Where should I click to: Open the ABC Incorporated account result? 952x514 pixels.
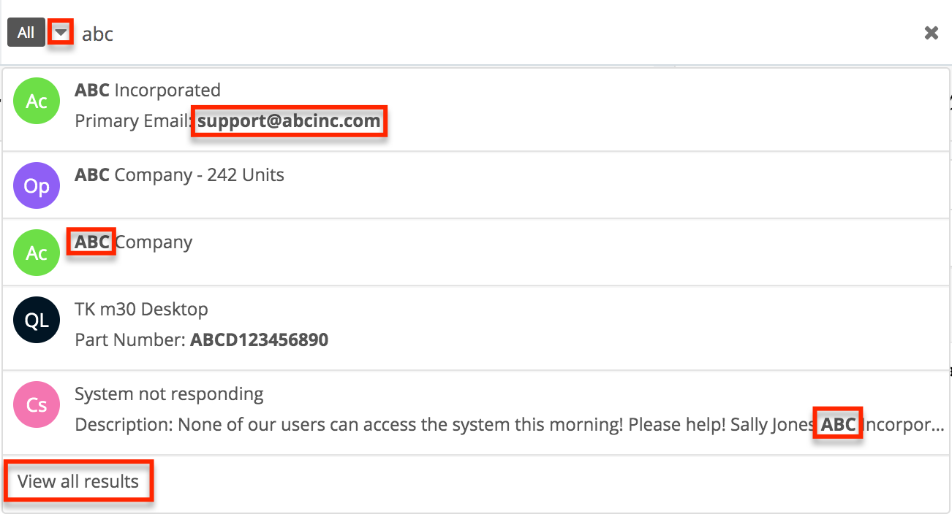[x=148, y=91]
